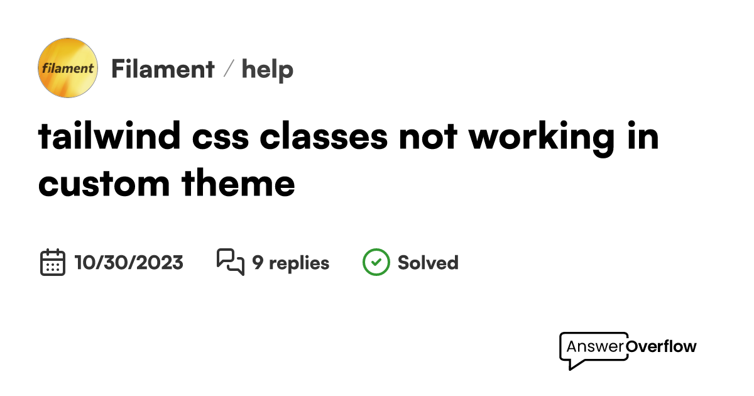Click the Answer text inside the bubble logo
The image size is (754, 396).
595,346
